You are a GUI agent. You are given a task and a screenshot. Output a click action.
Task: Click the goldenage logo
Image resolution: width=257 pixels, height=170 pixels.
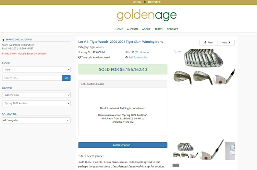point(147,15)
